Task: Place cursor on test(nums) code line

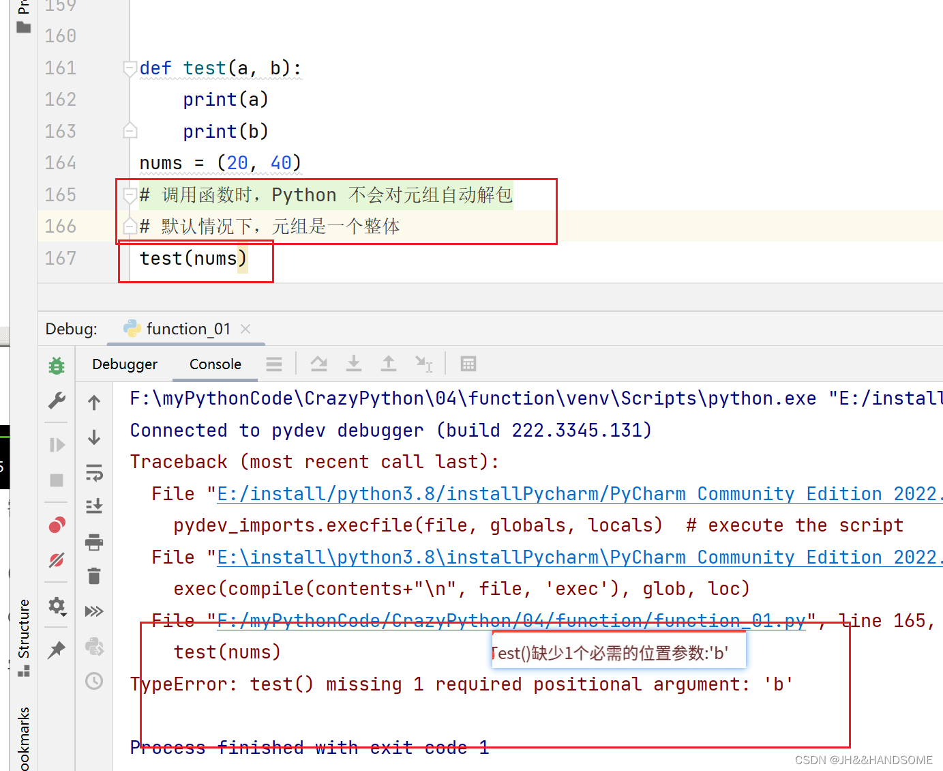Action: pyautogui.click(x=193, y=258)
